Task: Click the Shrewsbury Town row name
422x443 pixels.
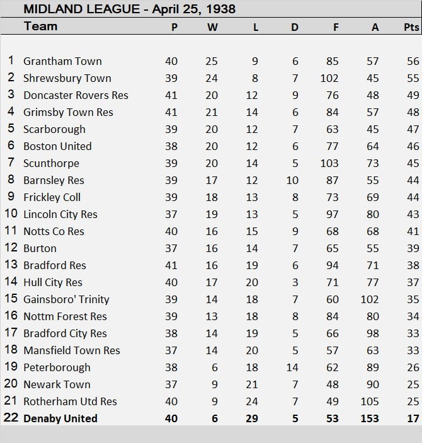Action: coord(67,78)
